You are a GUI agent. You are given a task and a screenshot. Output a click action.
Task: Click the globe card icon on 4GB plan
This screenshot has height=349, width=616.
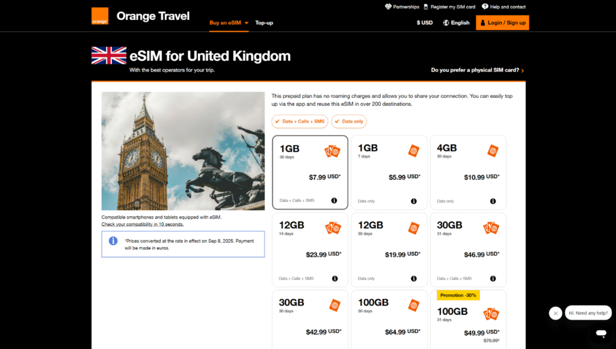[493, 151]
